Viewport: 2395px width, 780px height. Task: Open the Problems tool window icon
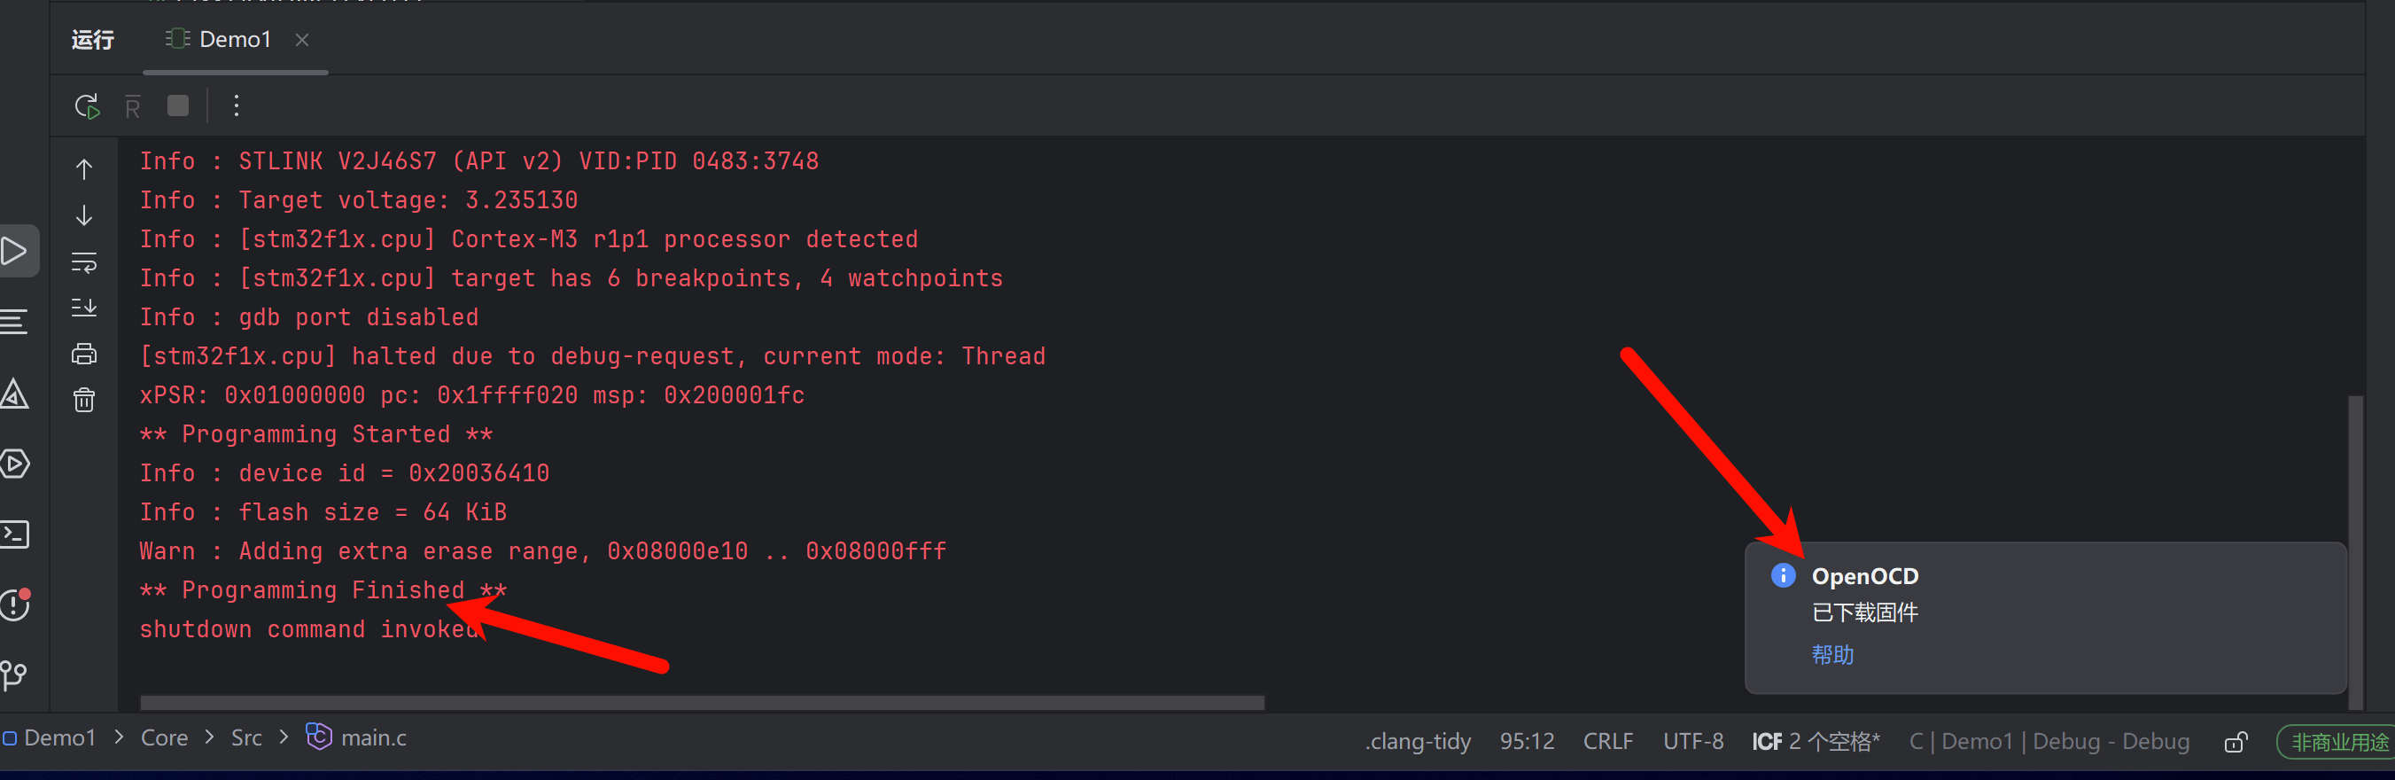pos(15,604)
